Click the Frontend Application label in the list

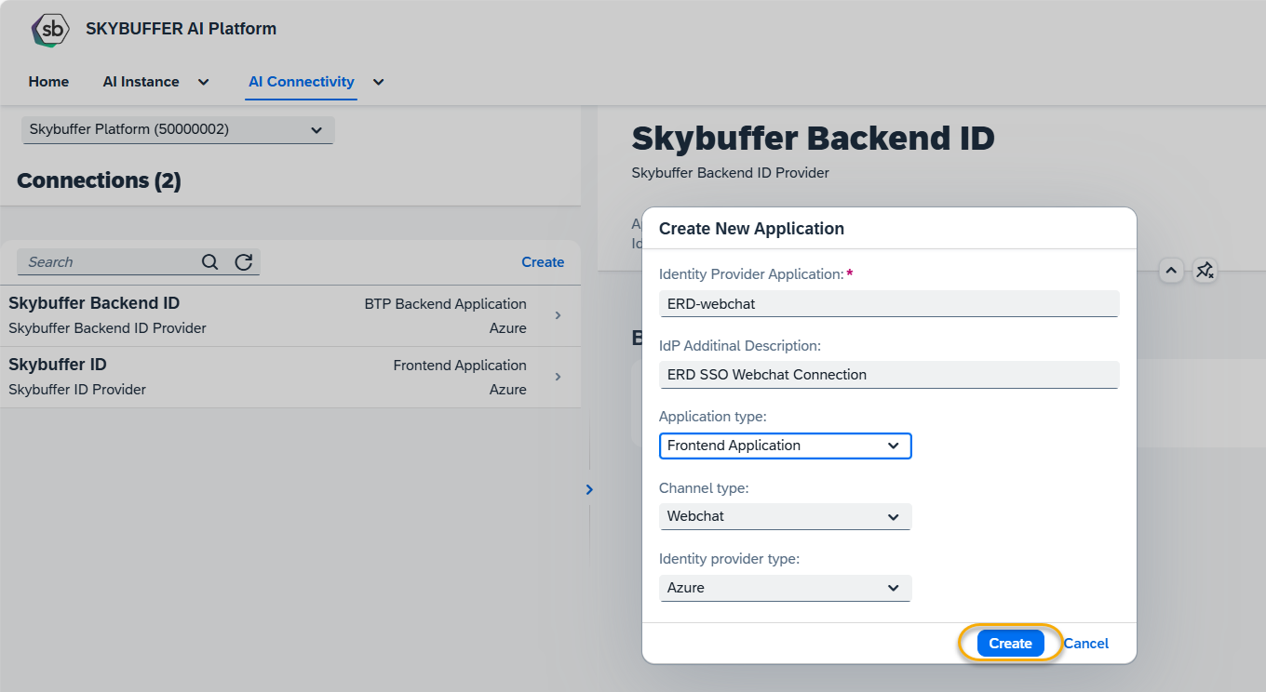[x=460, y=366]
